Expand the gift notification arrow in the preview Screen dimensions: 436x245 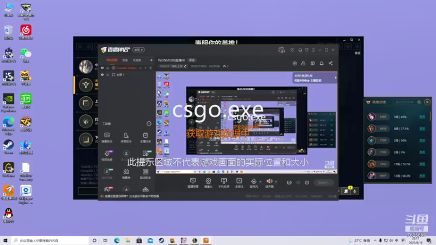pos(336,78)
